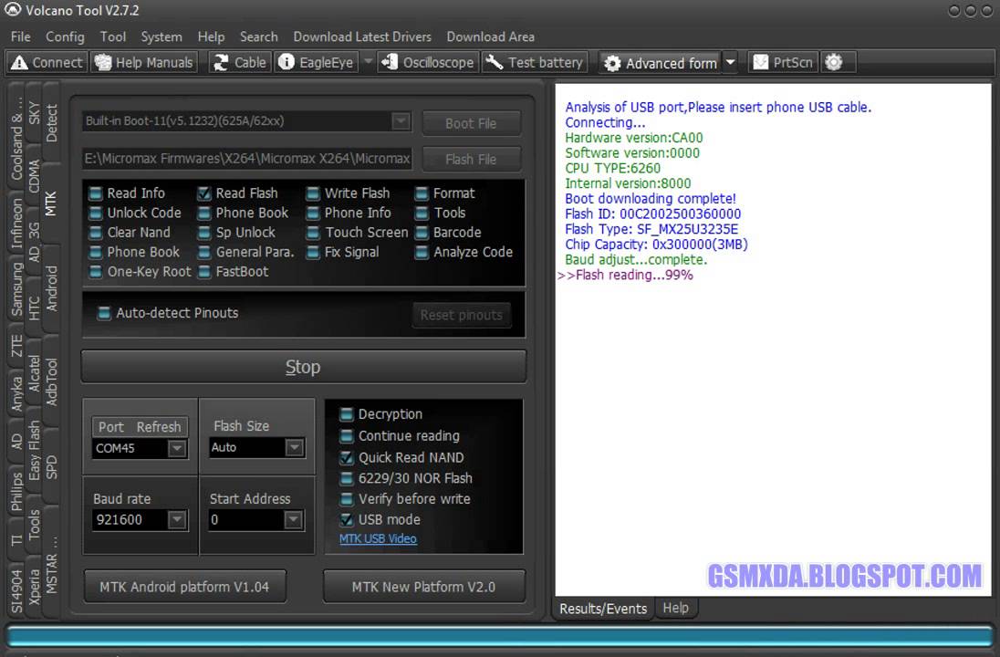1000x657 pixels.
Task: Open the Download Area menu
Action: (491, 37)
